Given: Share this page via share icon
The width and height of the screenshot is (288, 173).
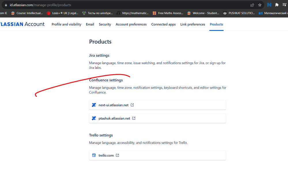Looking at the screenshot, I should [x=252, y=5].
